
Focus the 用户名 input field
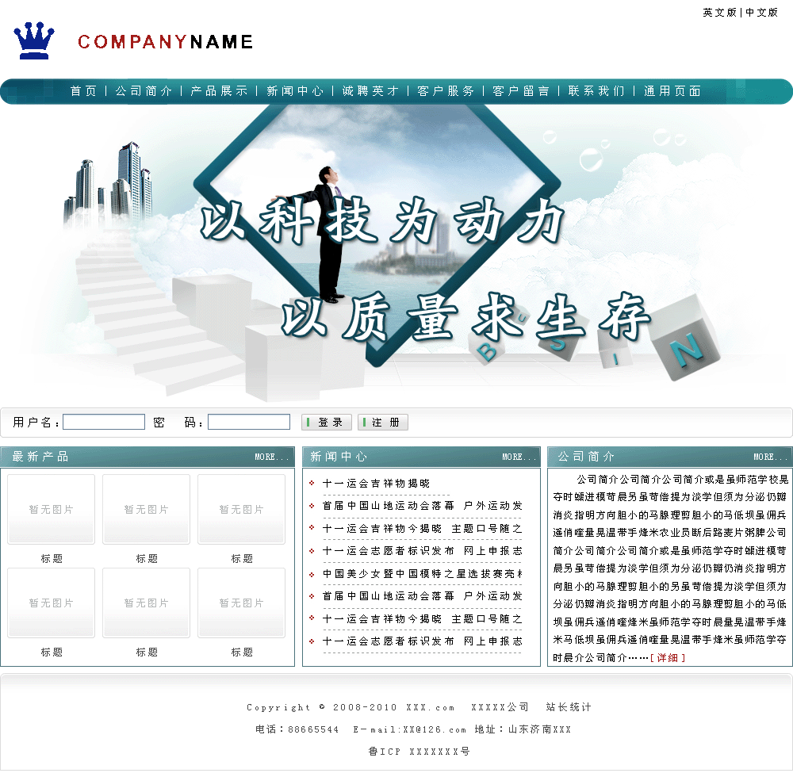tap(104, 422)
